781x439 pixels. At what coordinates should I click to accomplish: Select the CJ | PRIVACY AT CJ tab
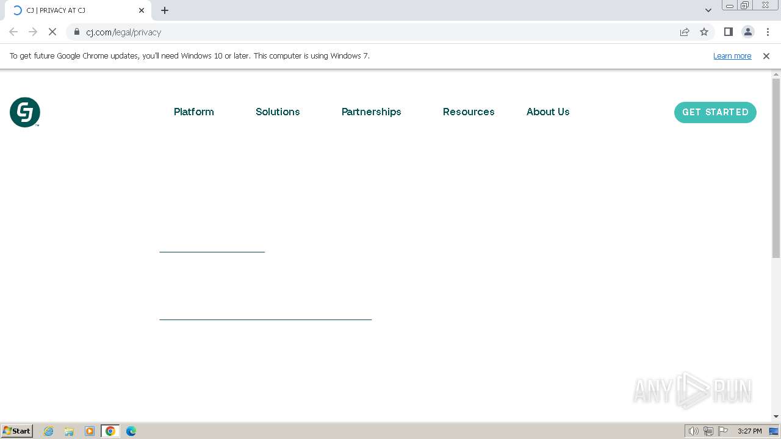pyautogui.click(x=77, y=10)
